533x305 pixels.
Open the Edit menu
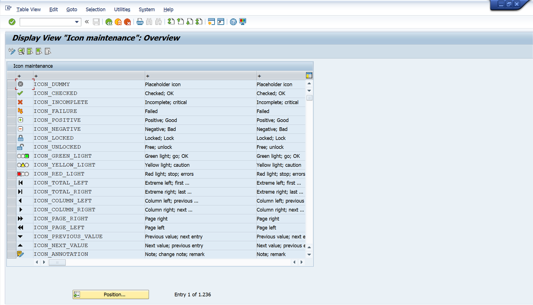click(54, 9)
